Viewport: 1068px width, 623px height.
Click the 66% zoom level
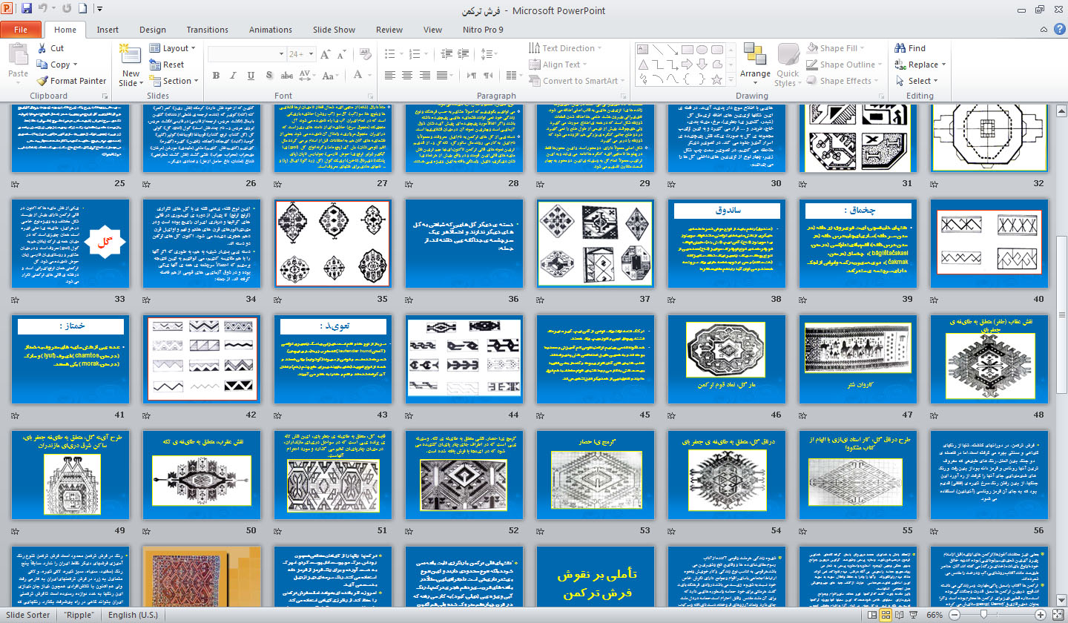click(934, 615)
